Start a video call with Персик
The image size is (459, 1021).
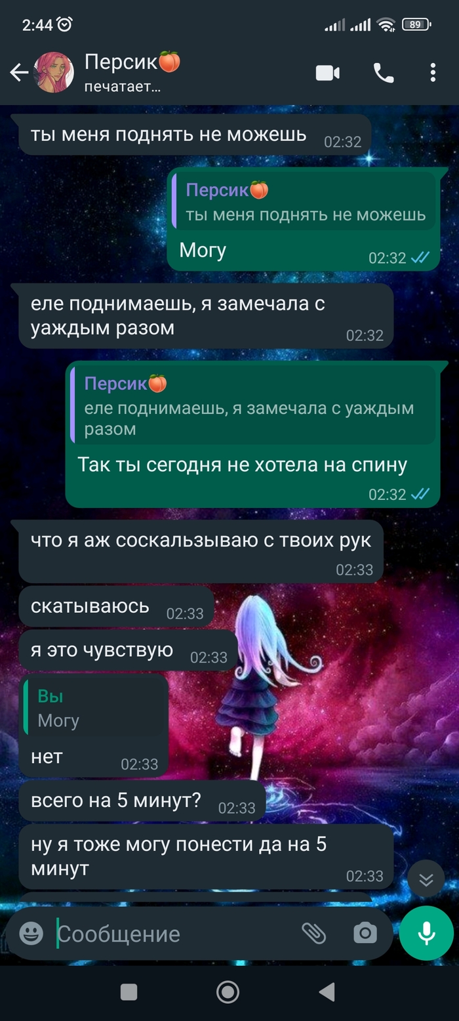tap(328, 73)
